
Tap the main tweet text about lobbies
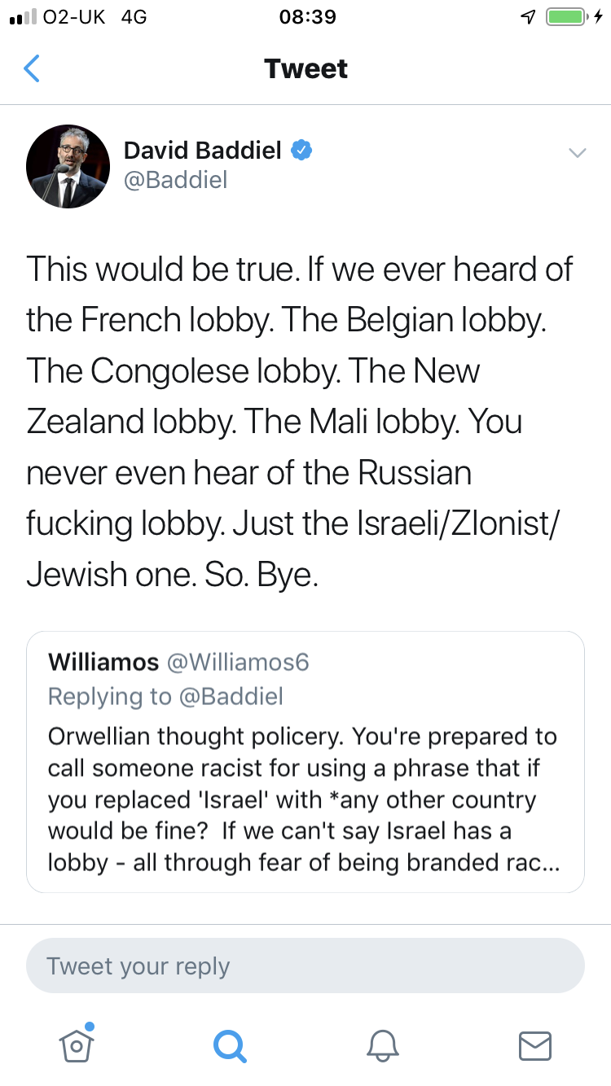[301, 421]
